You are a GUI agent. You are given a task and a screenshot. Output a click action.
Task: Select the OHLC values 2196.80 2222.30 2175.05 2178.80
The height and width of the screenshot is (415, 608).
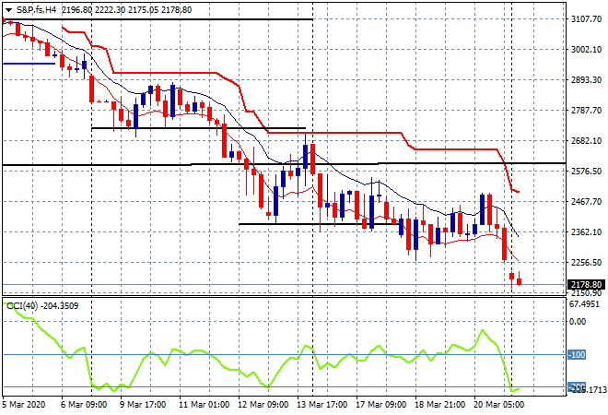(126, 10)
